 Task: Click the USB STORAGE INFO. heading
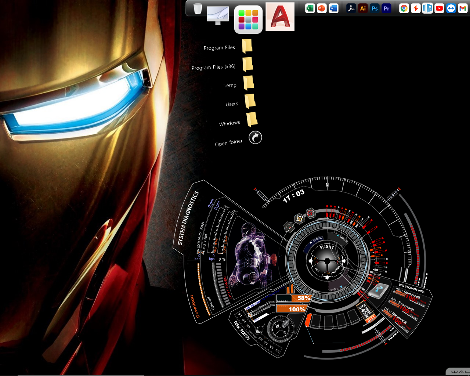click(x=412, y=288)
